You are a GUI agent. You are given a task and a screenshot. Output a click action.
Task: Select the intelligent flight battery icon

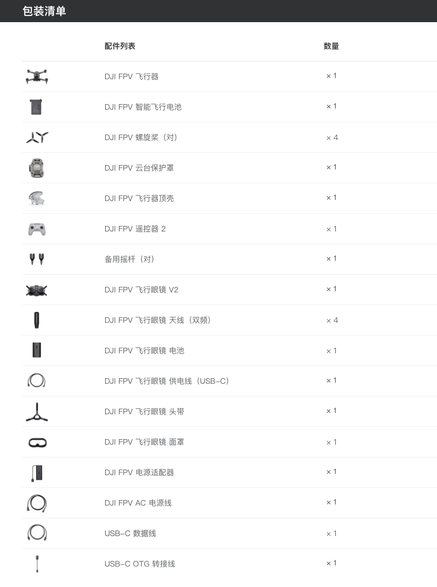tap(37, 107)
